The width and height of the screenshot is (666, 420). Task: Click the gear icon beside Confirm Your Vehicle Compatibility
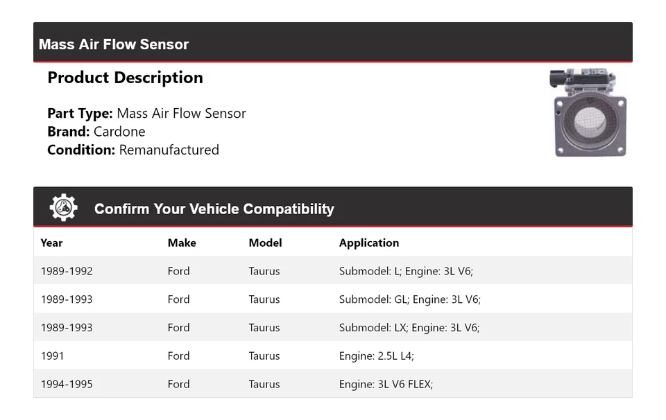(x=63, y=208)
